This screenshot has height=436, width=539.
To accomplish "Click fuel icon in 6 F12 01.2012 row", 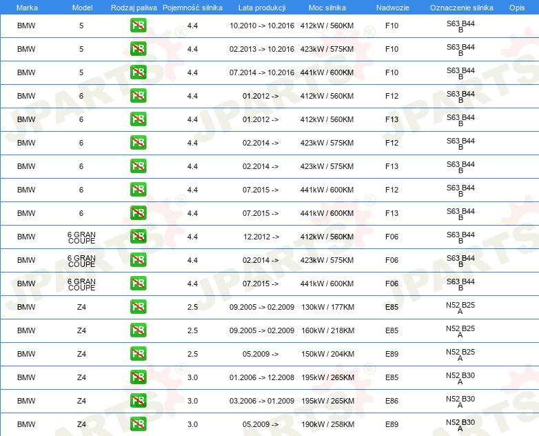I will click(138, 95).
